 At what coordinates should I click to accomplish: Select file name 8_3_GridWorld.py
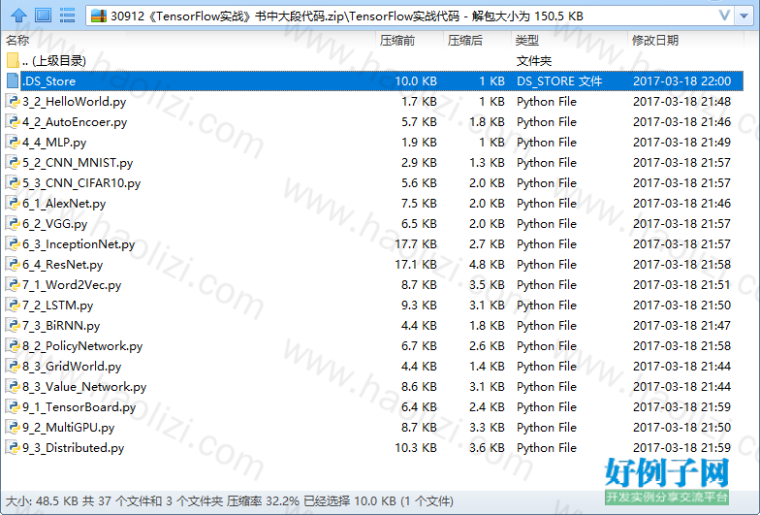pos(72,367)
